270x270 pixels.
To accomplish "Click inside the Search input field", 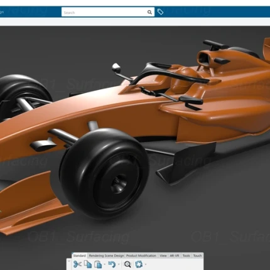I will click(x=104, y=13).
